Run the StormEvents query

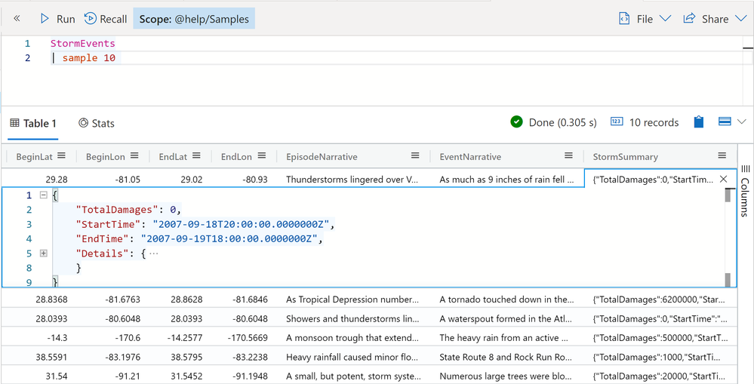point(57,19)
